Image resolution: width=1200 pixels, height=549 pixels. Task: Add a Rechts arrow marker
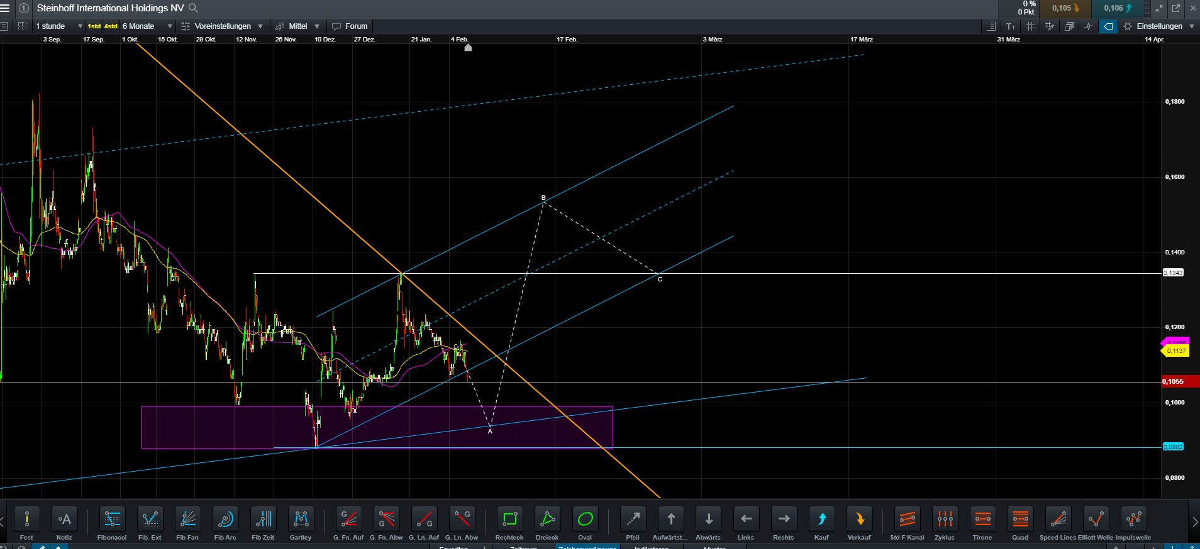[x=784, y=519]
